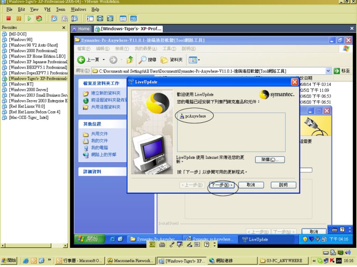
Task: Reset the VM using the red-green reset icon
Action: click(x=39, y=18)
